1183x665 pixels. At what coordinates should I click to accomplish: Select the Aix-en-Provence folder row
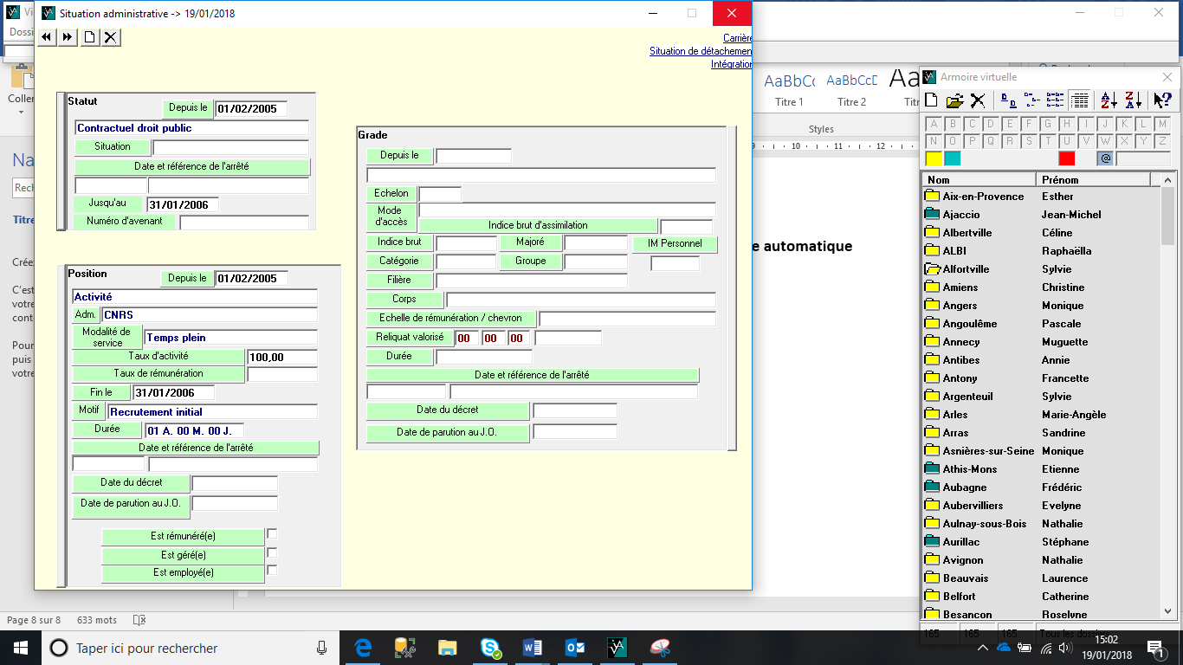click(x=1039, y=197)
